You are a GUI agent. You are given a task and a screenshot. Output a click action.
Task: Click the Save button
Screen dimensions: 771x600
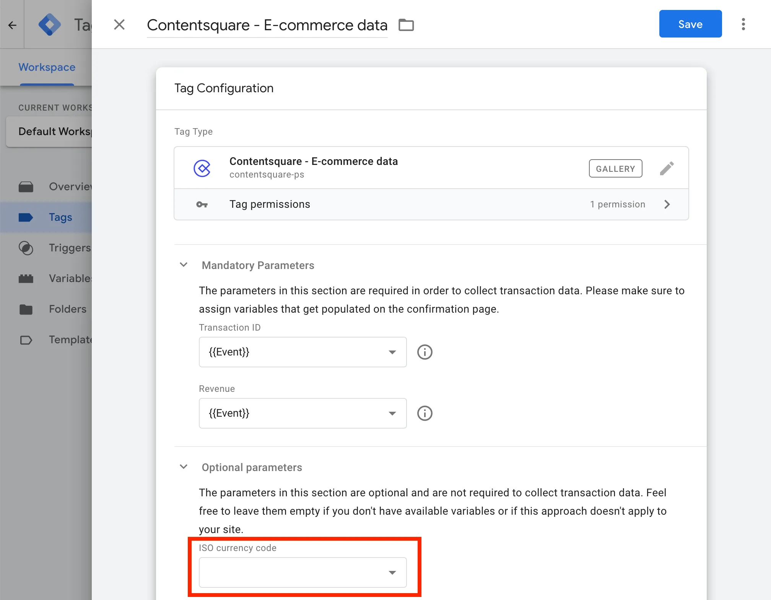tap(690, 24)
